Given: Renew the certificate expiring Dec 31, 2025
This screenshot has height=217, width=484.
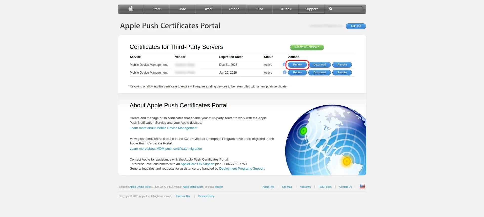Looking at the screenshot, I should [x=297, y=65].
